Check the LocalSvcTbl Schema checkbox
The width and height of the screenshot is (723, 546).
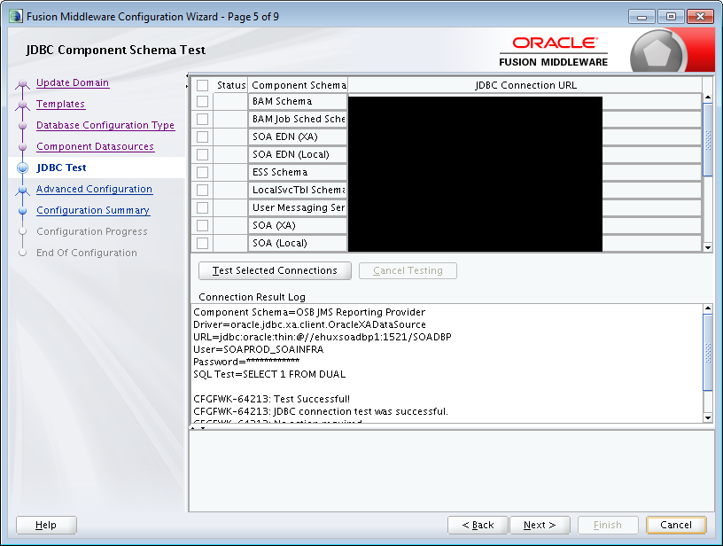201,190
